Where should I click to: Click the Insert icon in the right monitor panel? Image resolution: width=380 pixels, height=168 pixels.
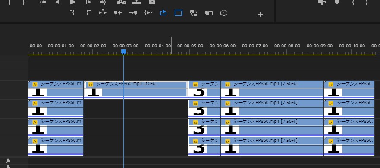click(322, 2)
